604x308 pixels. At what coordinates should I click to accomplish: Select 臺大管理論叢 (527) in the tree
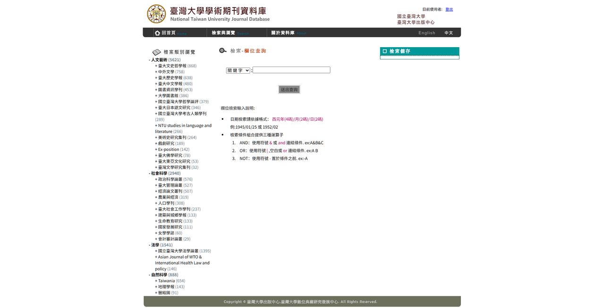click(x=174, y=185)
